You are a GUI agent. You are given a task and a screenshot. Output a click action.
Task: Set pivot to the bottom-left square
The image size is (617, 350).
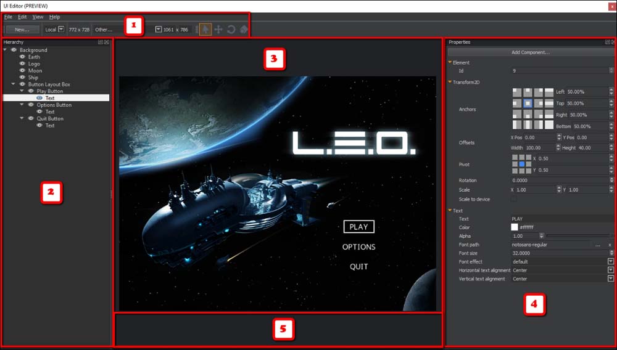pyautogui.click(x=515, y=171)
